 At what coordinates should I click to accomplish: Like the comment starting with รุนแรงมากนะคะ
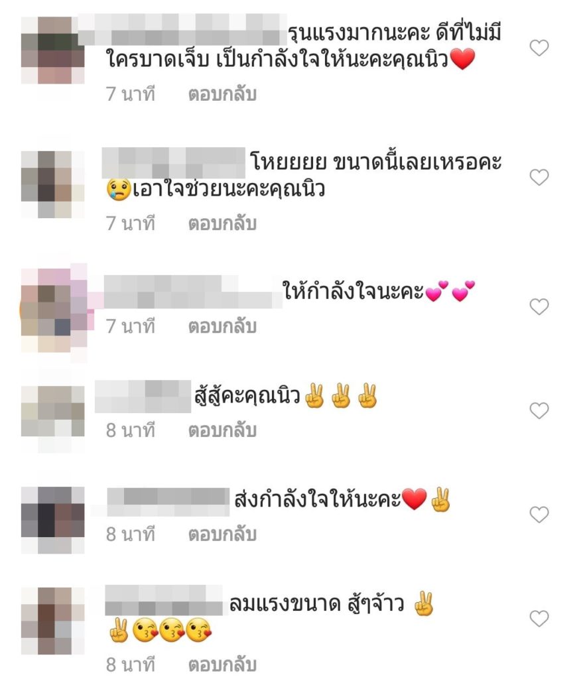coord(539,48)
